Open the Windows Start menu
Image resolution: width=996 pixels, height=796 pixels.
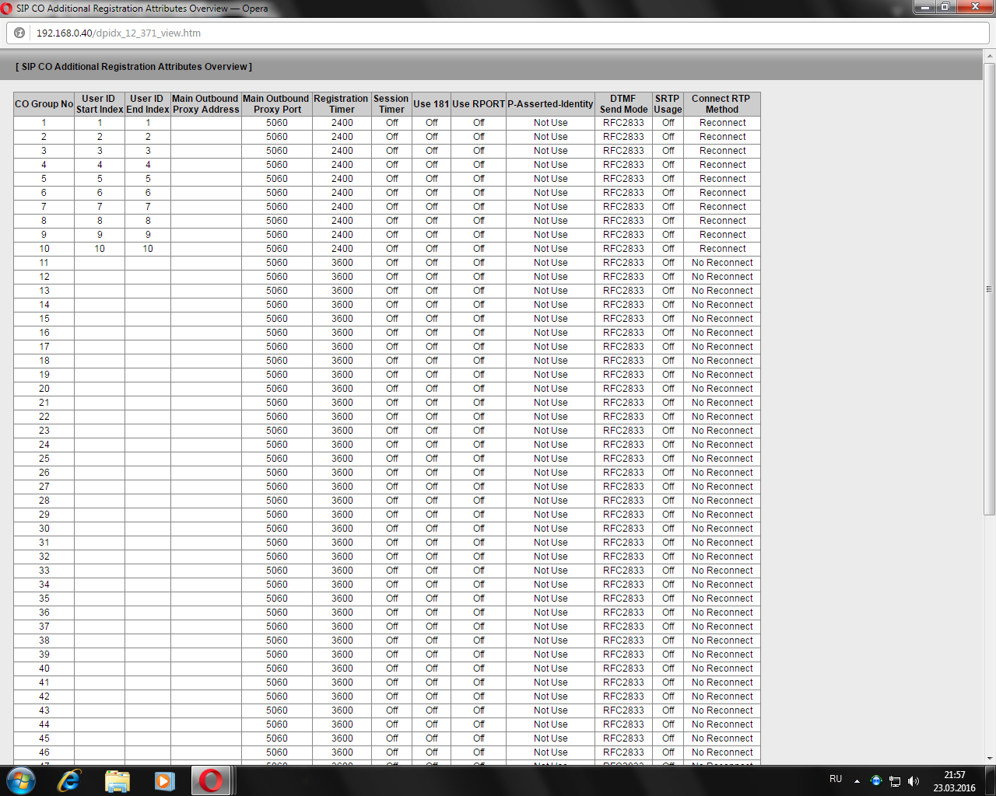(21, 780)
